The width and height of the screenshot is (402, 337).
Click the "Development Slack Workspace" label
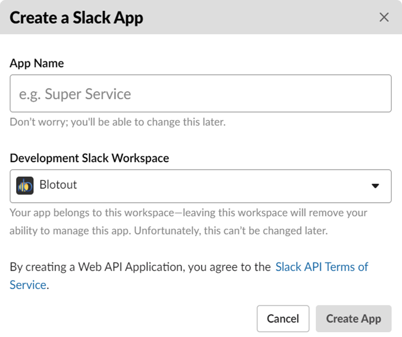click(89, 158)
